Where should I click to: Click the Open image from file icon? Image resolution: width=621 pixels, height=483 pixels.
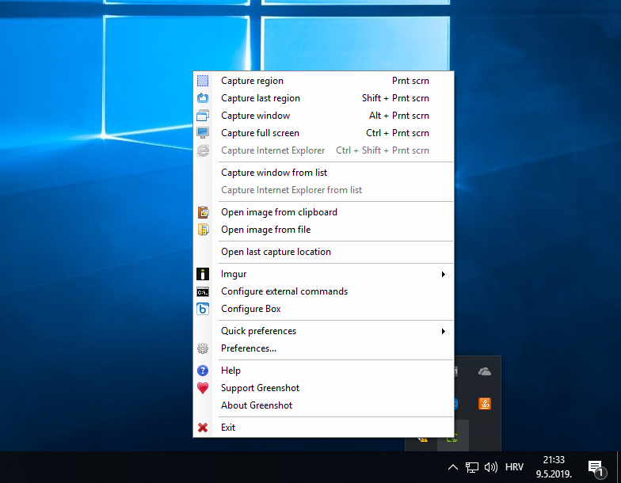pos(203,230)
